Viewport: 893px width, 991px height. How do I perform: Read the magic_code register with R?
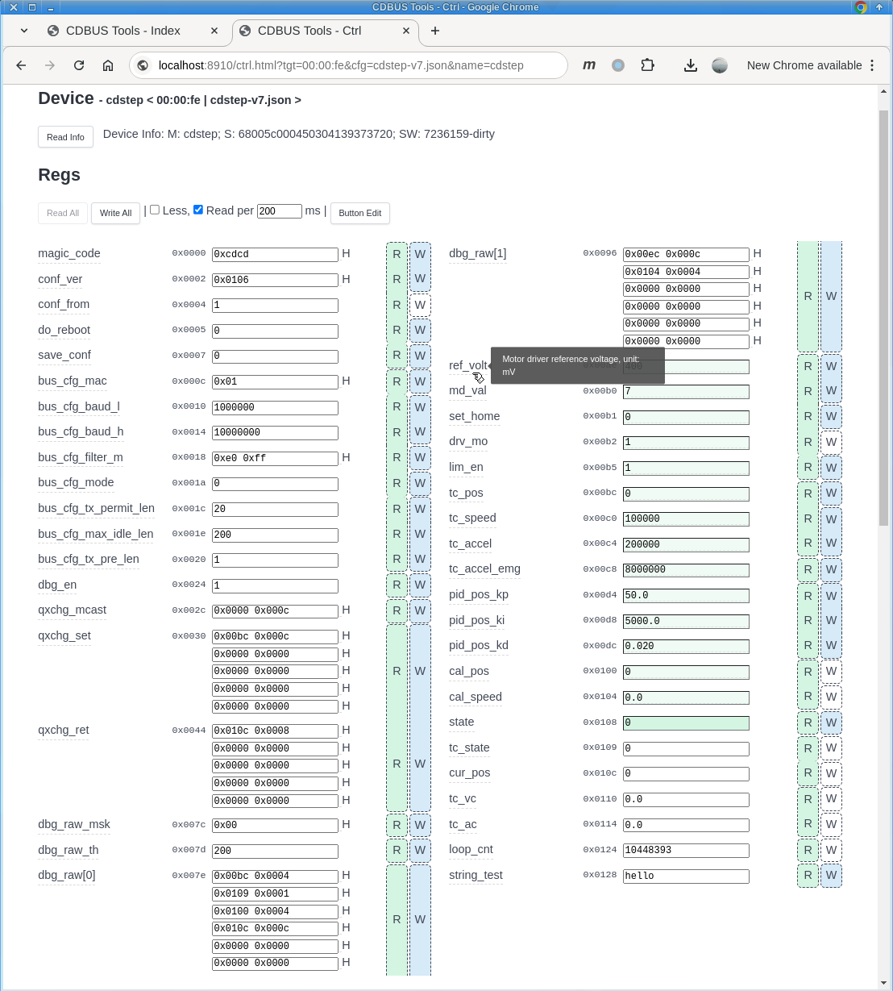point(397,254)
